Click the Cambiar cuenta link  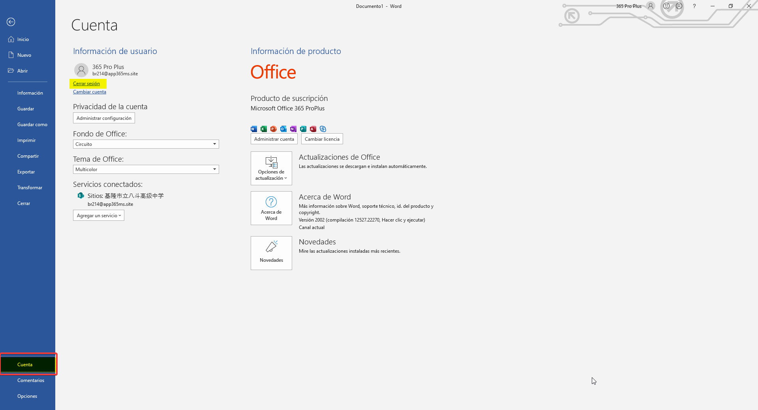tap(90, 92)
